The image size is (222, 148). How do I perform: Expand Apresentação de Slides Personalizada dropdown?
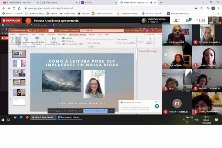pyautogui.click(x=37, y=40)
